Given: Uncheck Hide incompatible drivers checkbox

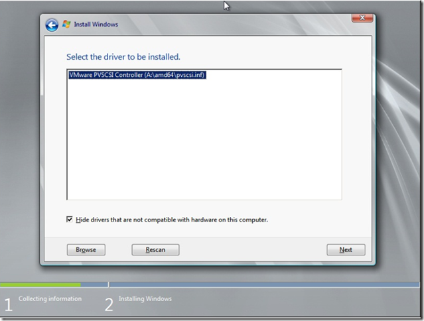Looking at the screenshot, I should click(x=70, y=219).
